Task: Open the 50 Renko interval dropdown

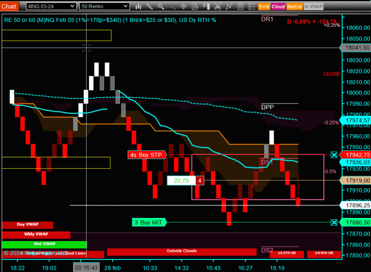Action: click(104, 7)
